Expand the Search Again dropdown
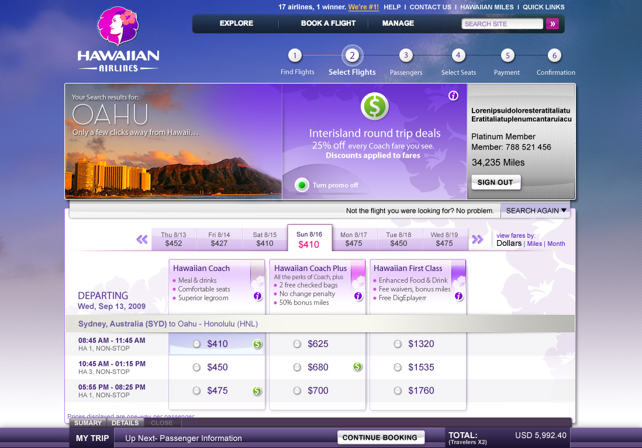 [536, 211]
